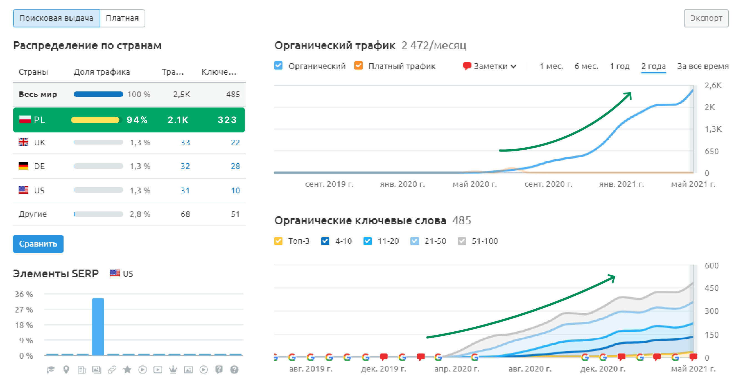The image size is (732, 379).
Task: Switch to the Платная tab
Action: point(122,18)
